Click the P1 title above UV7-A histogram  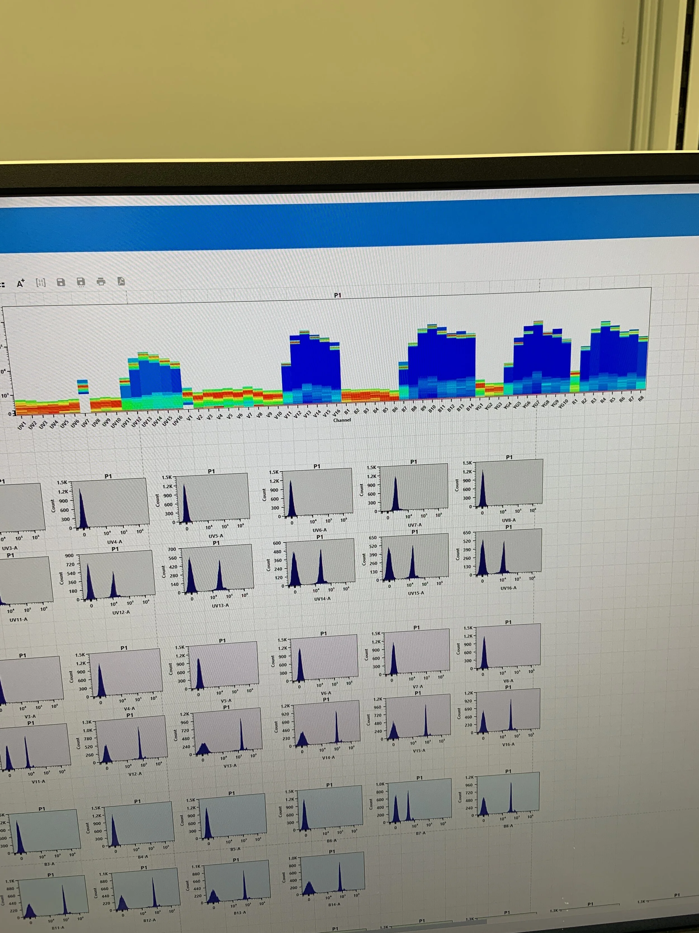413,462
